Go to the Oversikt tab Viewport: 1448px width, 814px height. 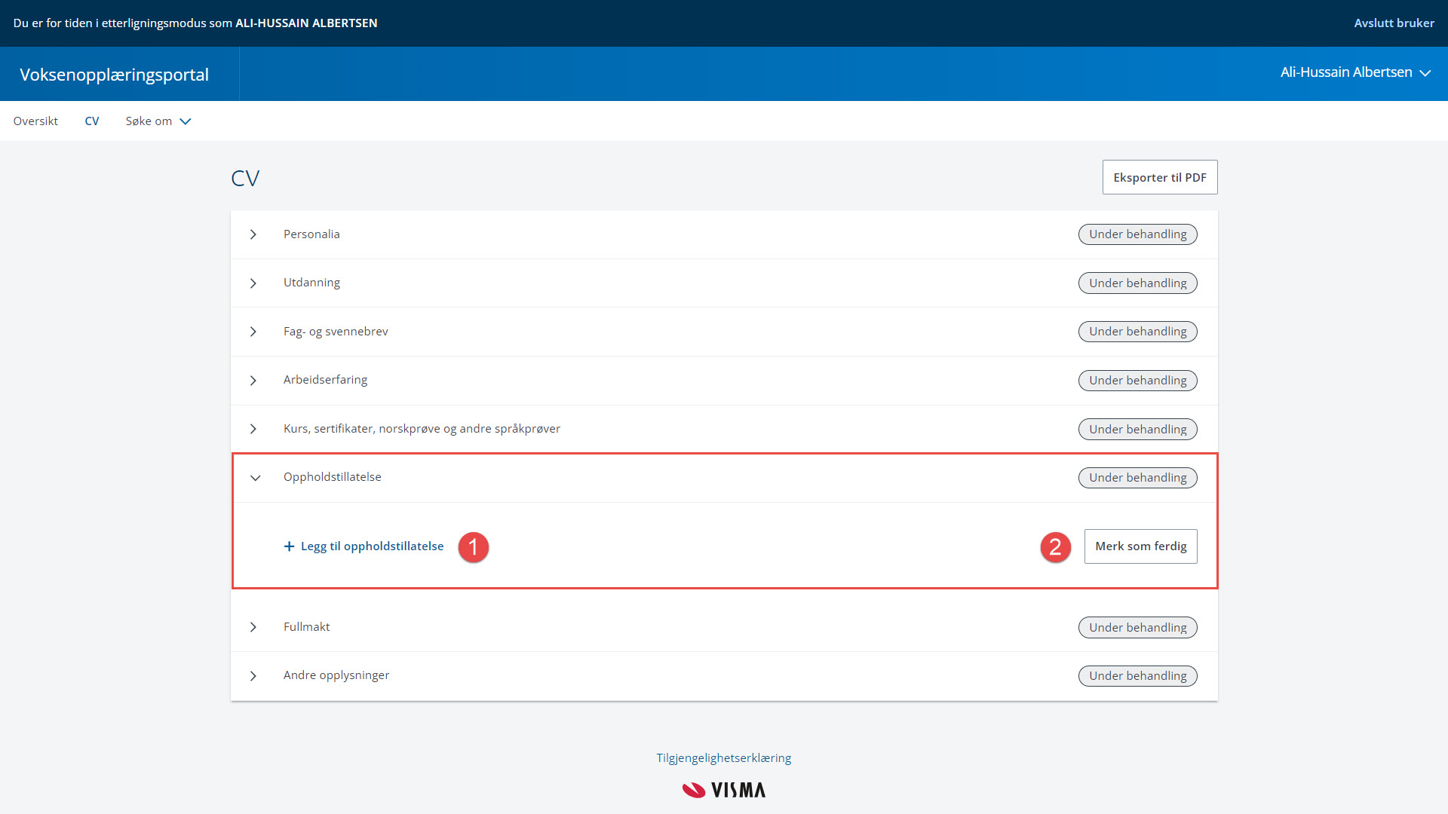click(x=35, y=121)
